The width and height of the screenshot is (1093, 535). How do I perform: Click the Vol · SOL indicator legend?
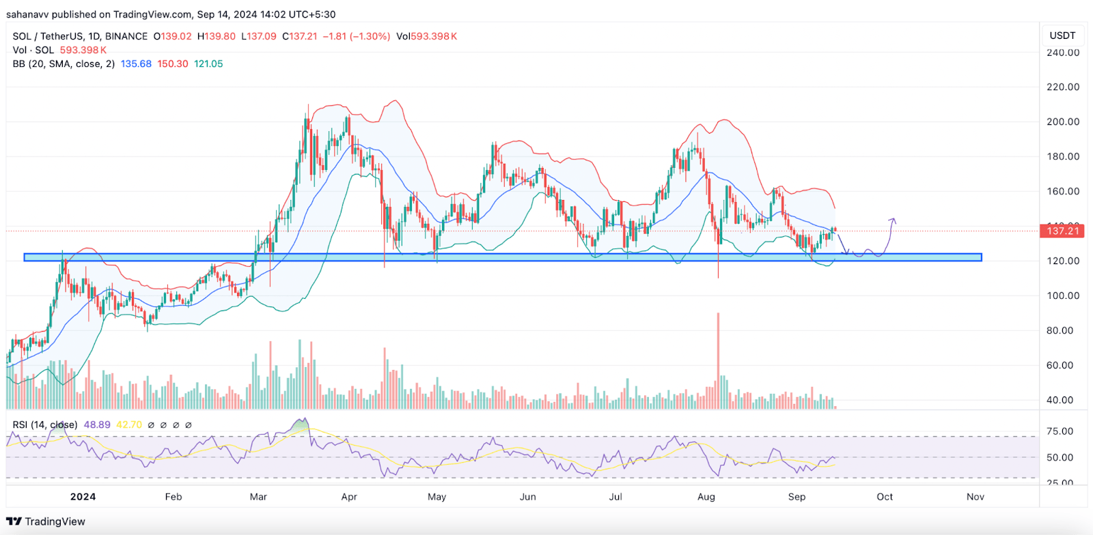(x=33, y=50)
